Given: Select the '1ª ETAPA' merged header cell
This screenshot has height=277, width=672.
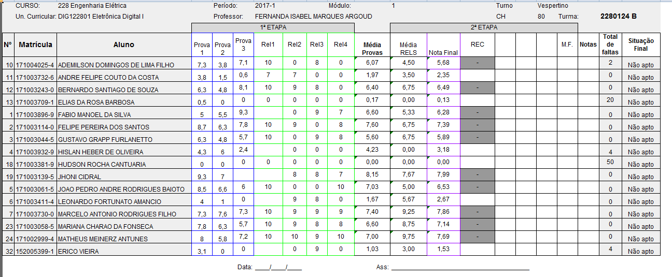Looking at the screenshot, I should coord(273,27).
